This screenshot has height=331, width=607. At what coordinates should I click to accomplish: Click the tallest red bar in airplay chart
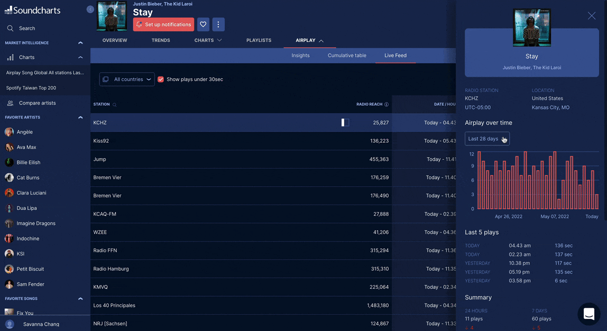479,180
